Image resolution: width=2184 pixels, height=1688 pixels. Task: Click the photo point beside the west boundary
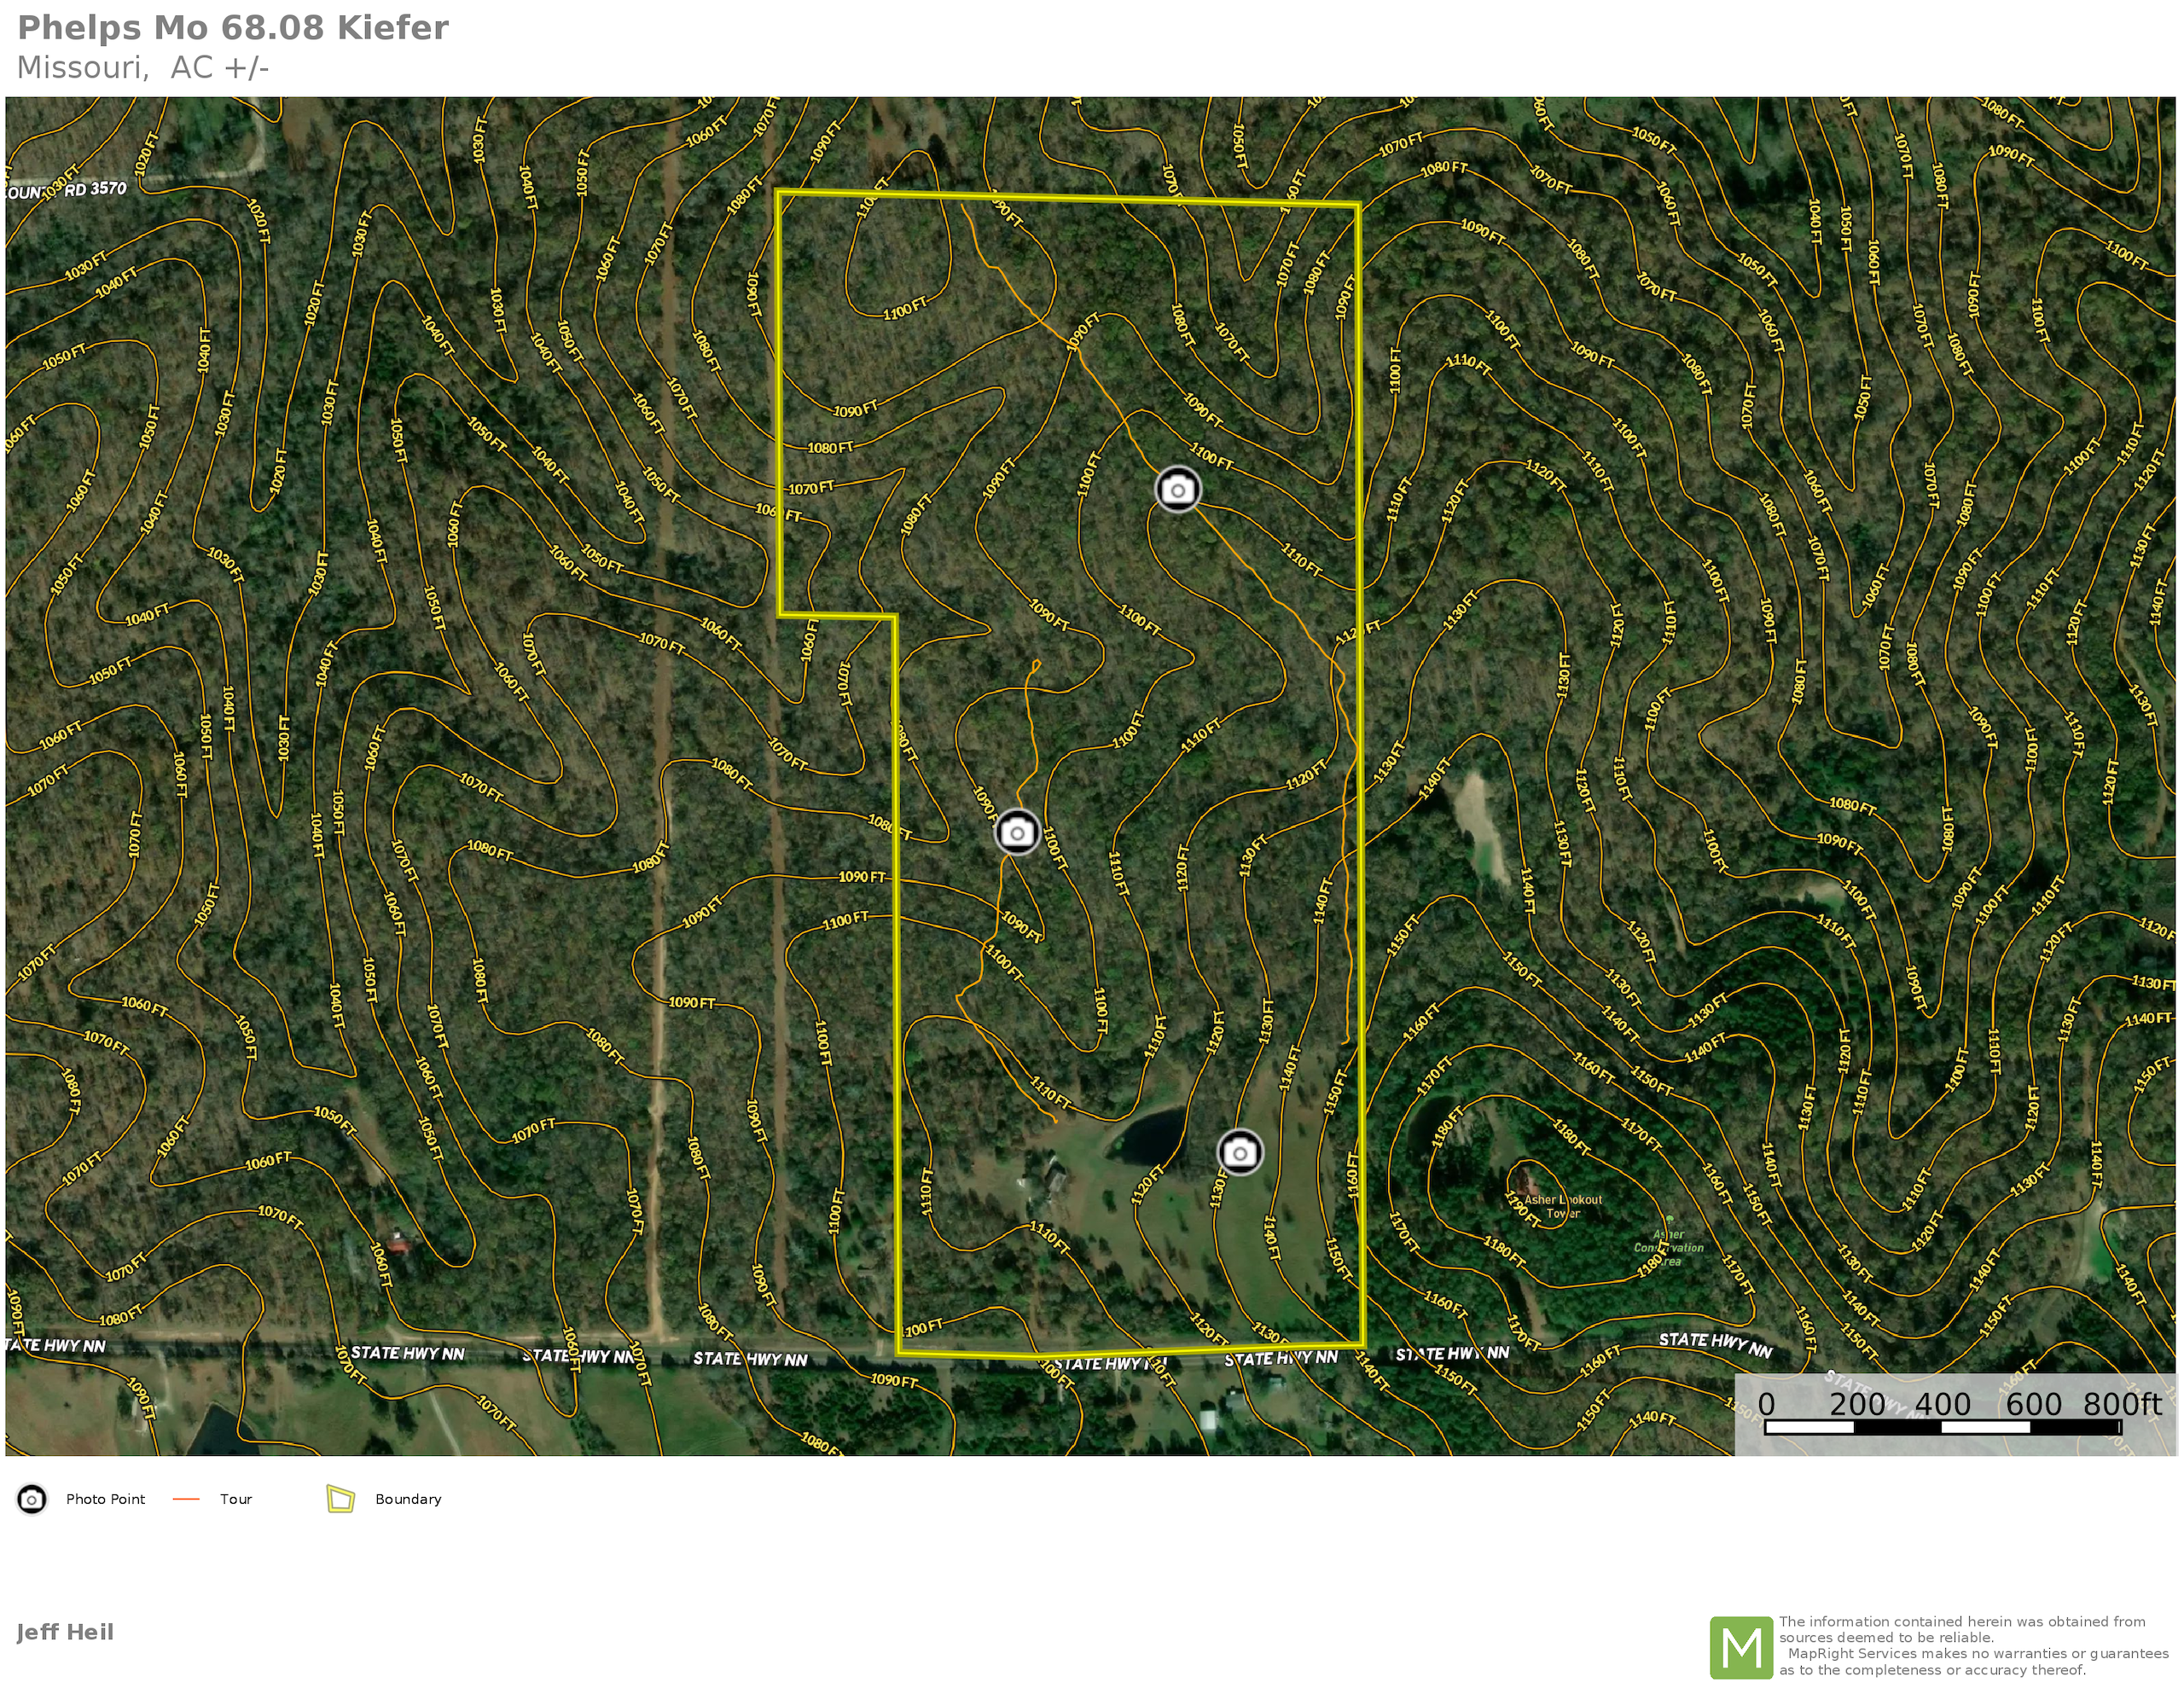pyautogui.click(x=1017, y=831)
